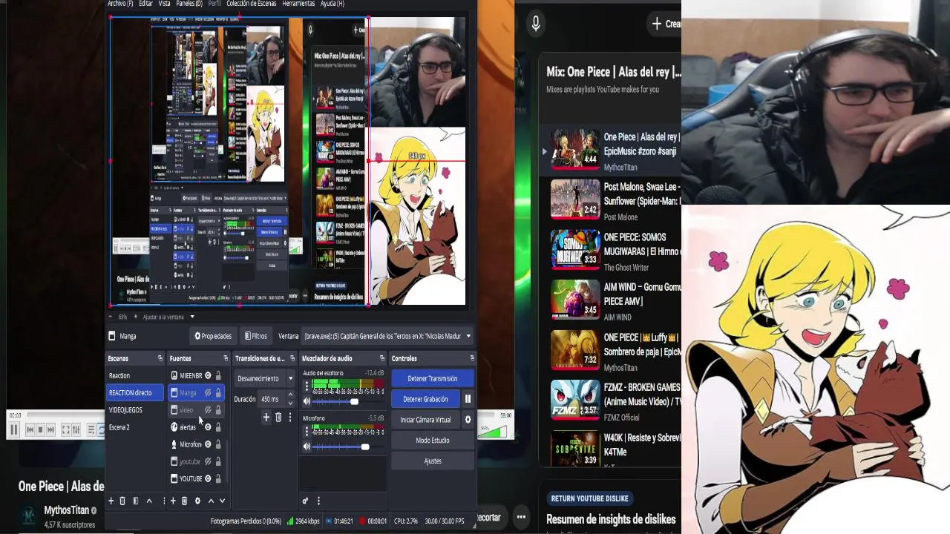The image size is (950, 534).
Task: Move source down in the Fuentes list
Action: pos(222,501)
